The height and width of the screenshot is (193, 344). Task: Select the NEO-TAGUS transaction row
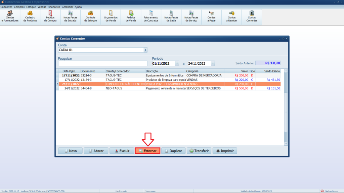[134, 88]
